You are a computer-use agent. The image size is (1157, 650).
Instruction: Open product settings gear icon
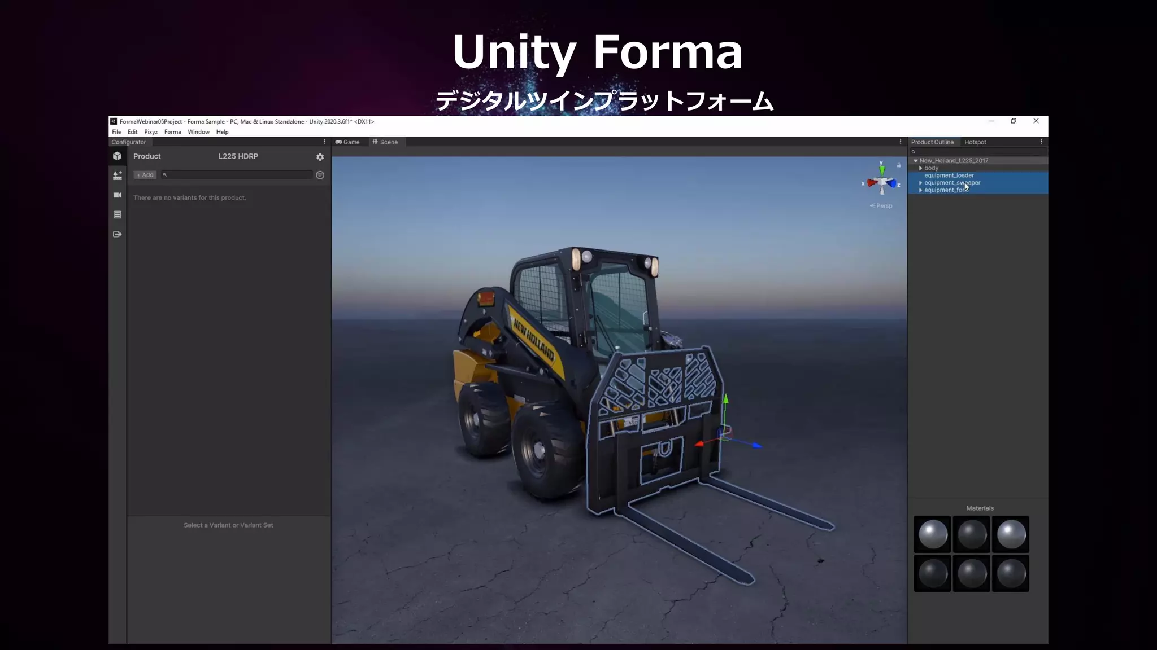(x=320, y=157)
